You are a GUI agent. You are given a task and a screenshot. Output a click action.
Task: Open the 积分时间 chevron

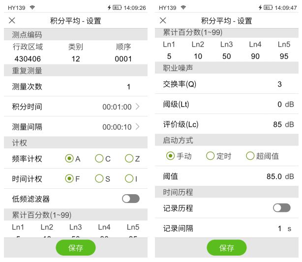[138, 107]
